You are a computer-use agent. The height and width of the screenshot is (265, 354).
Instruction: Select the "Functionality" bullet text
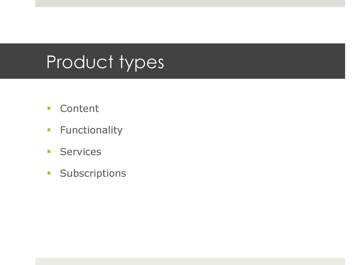pyautogui.click(x=91, y=130)
